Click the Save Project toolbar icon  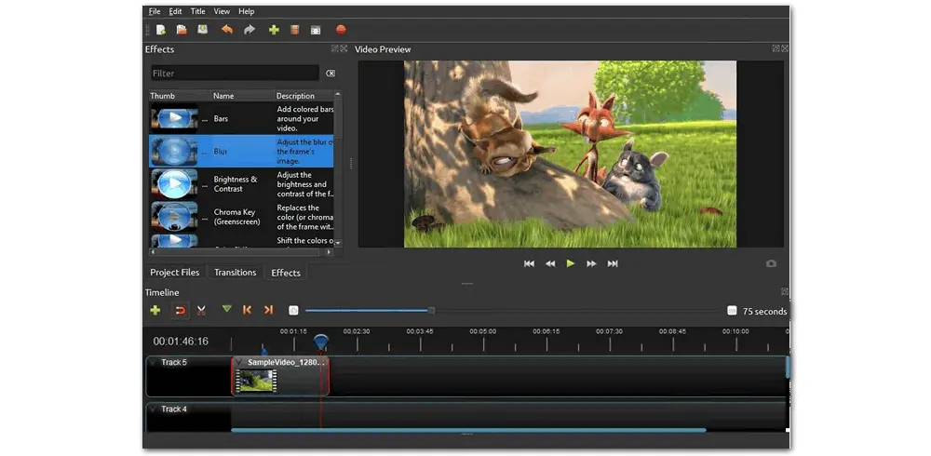coord(202,29)
